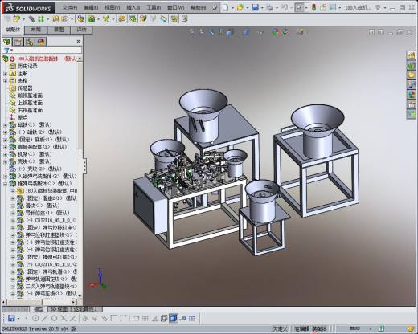Viewport: 418px width, 334px height.
Task: Toggle the selection tool button in top toolbar
Action: [299, 7]
